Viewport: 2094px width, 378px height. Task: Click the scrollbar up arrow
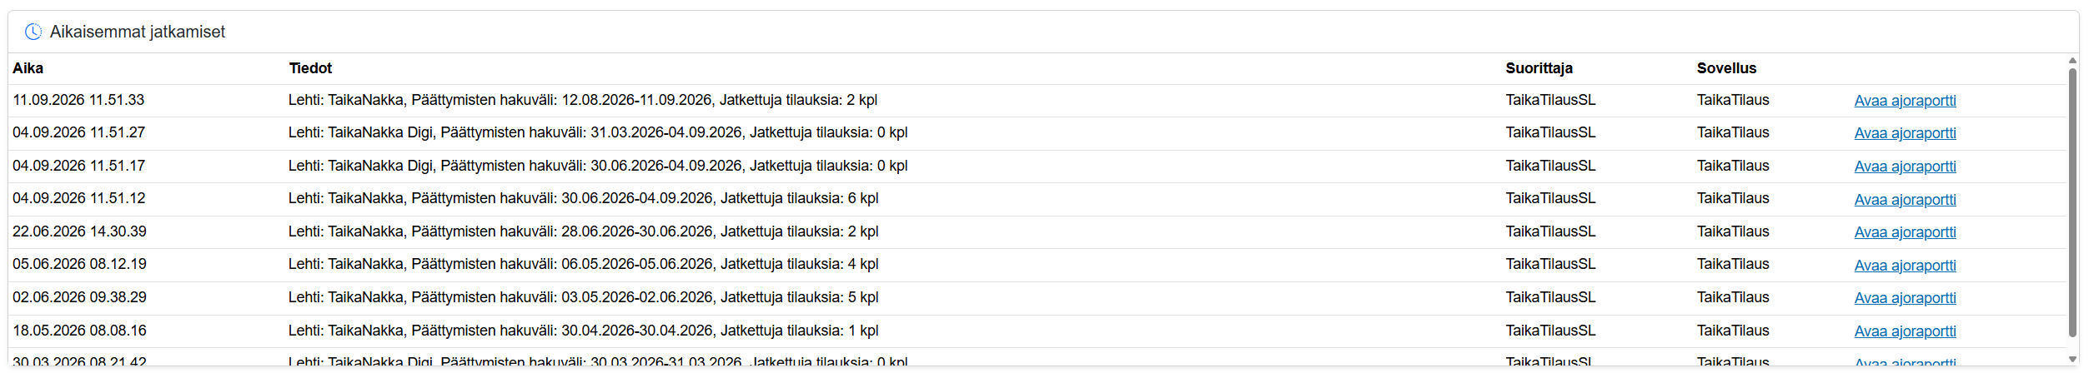point(2073,61)
